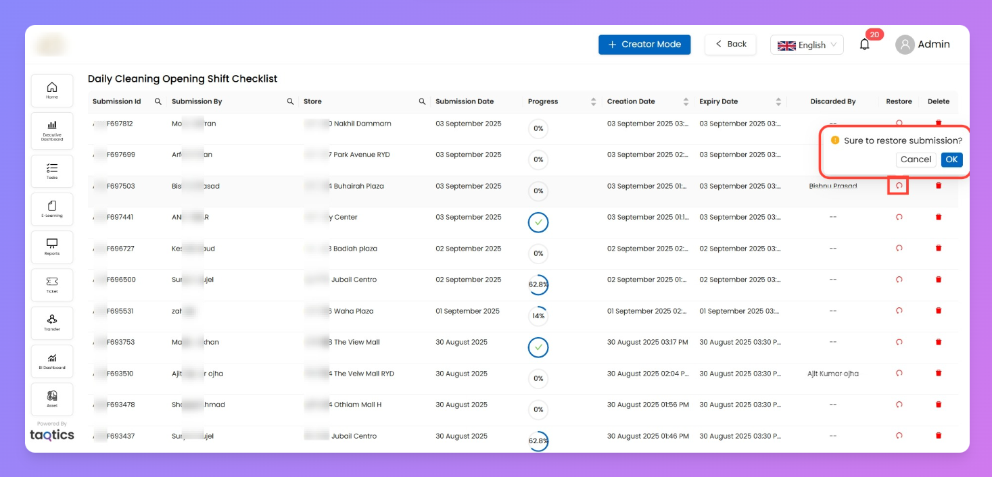Sort by Progress column arrows
The image size is (992, 477).
point(593,101)
